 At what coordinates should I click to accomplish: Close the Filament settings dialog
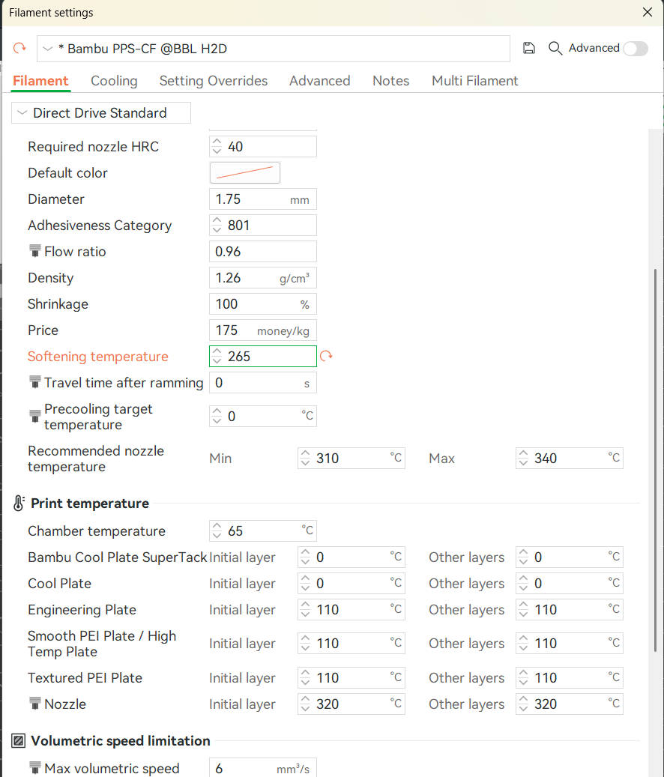(x=648, y=13)
